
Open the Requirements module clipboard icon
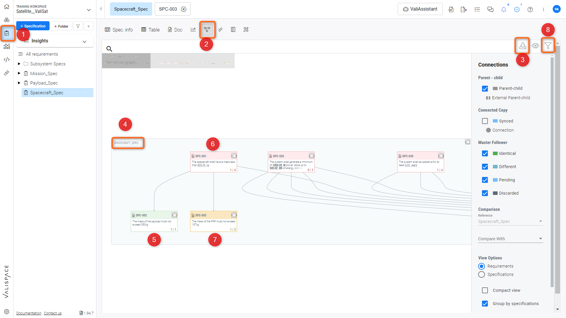pyautogui.click(x=6, y=33)
